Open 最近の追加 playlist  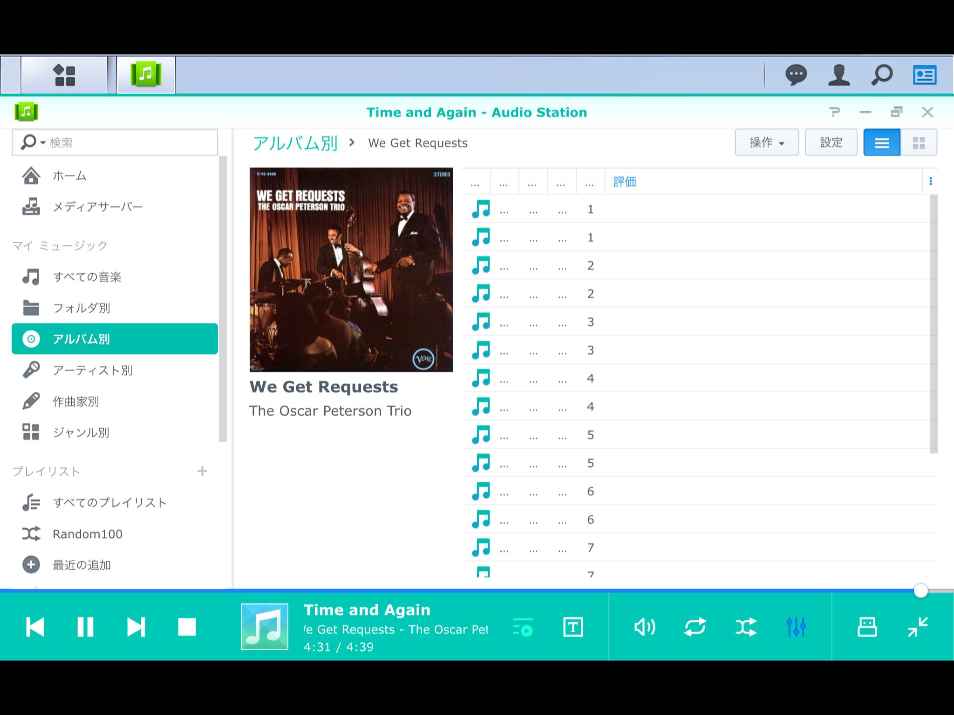(115, 565)
